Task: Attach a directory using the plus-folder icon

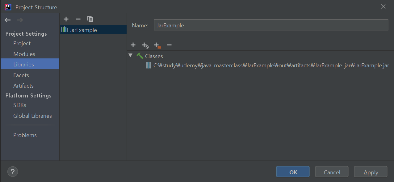Action: [x=157, y=45]
